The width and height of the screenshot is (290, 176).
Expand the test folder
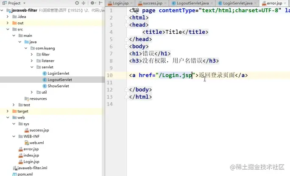[x=14, y=105]
